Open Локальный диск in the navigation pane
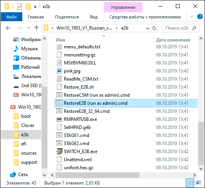 pos(27,76)
